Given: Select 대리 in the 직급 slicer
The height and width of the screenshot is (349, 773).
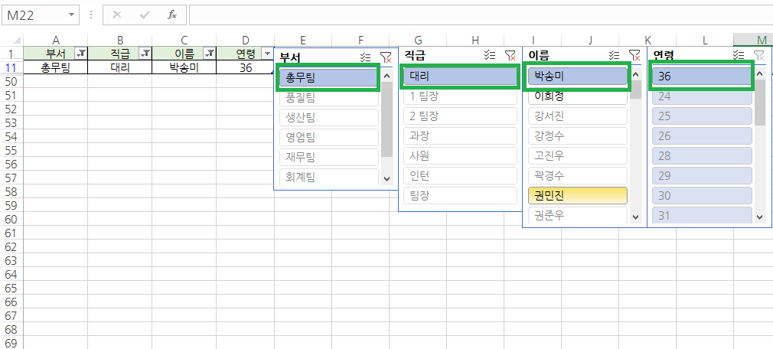Looking at the screenshot, I should [459, 76].
